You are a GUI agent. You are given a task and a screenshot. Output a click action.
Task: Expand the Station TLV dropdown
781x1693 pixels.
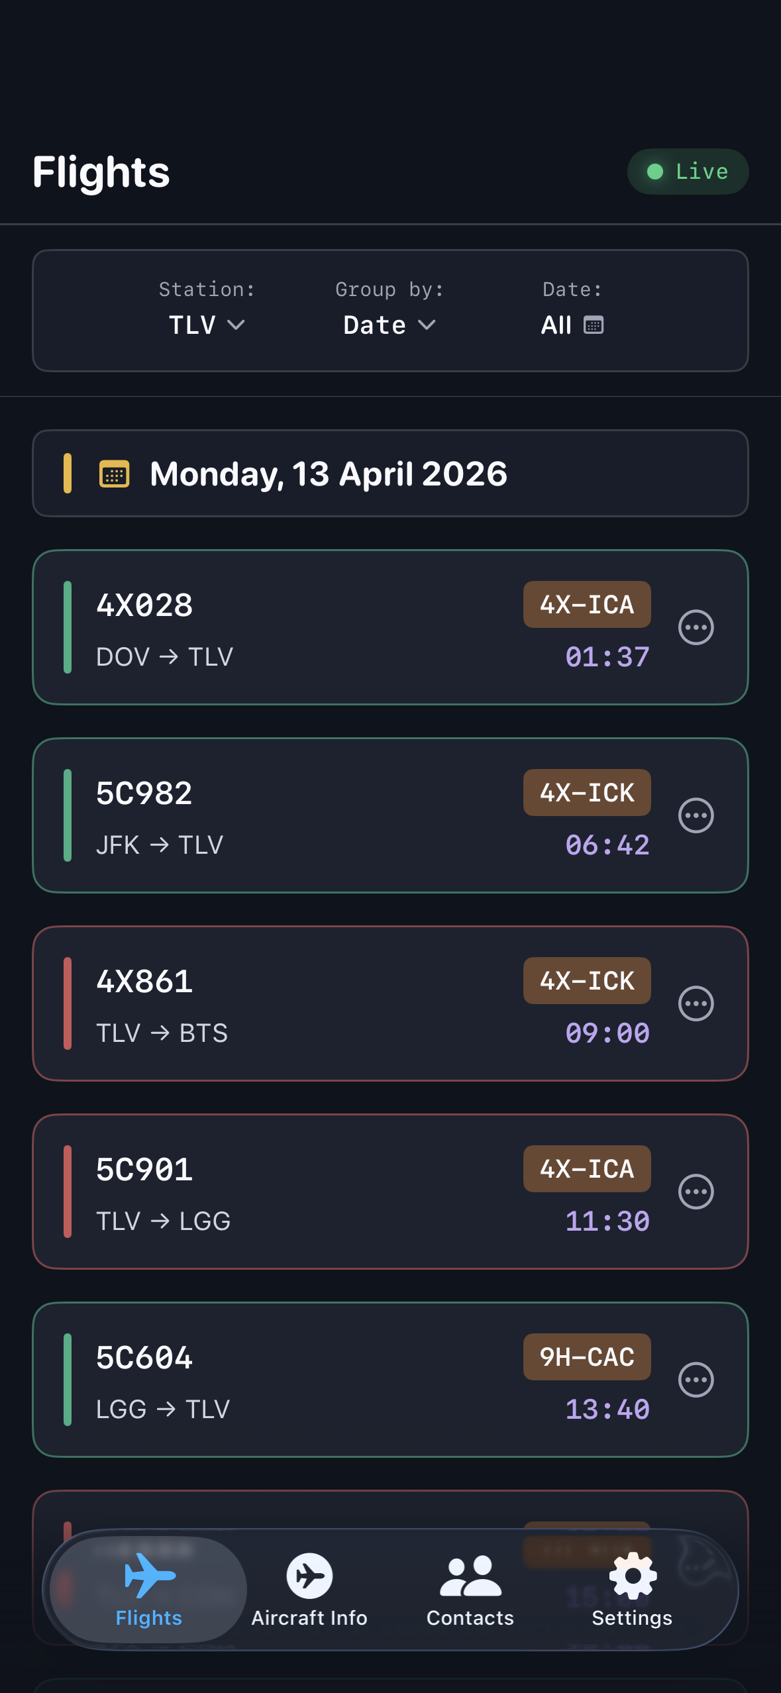(207, 325)
